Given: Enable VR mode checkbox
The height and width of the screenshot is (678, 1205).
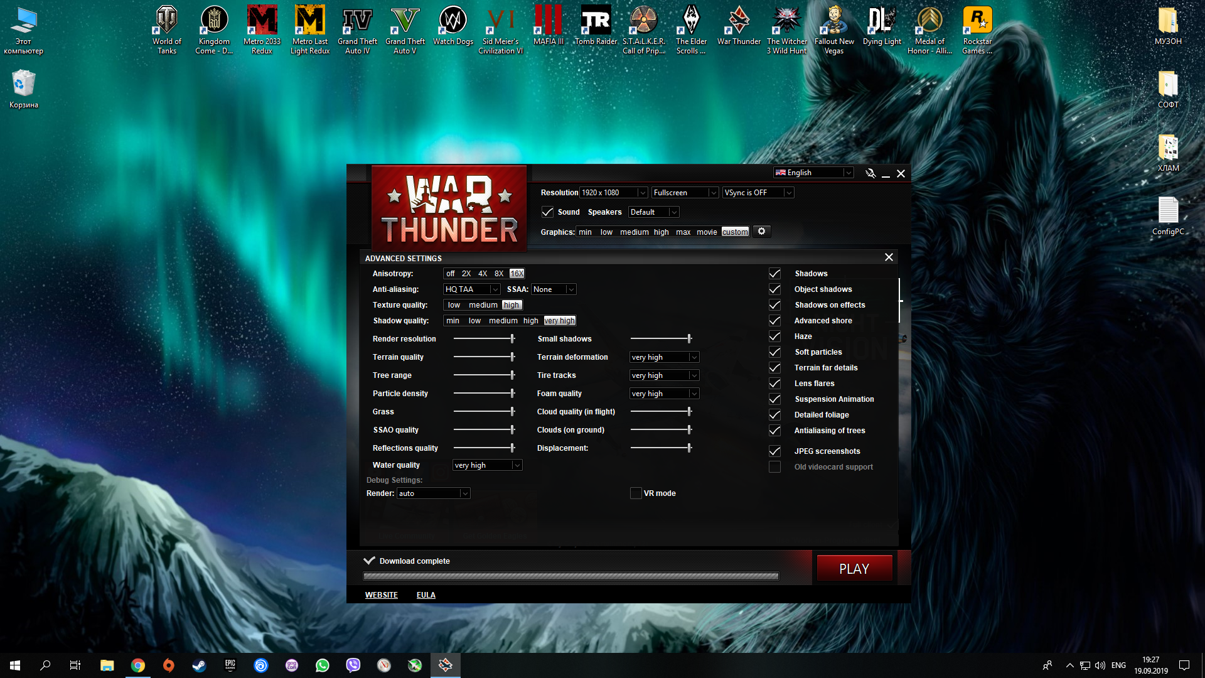Looking at the screenshot, I should 636,493.
